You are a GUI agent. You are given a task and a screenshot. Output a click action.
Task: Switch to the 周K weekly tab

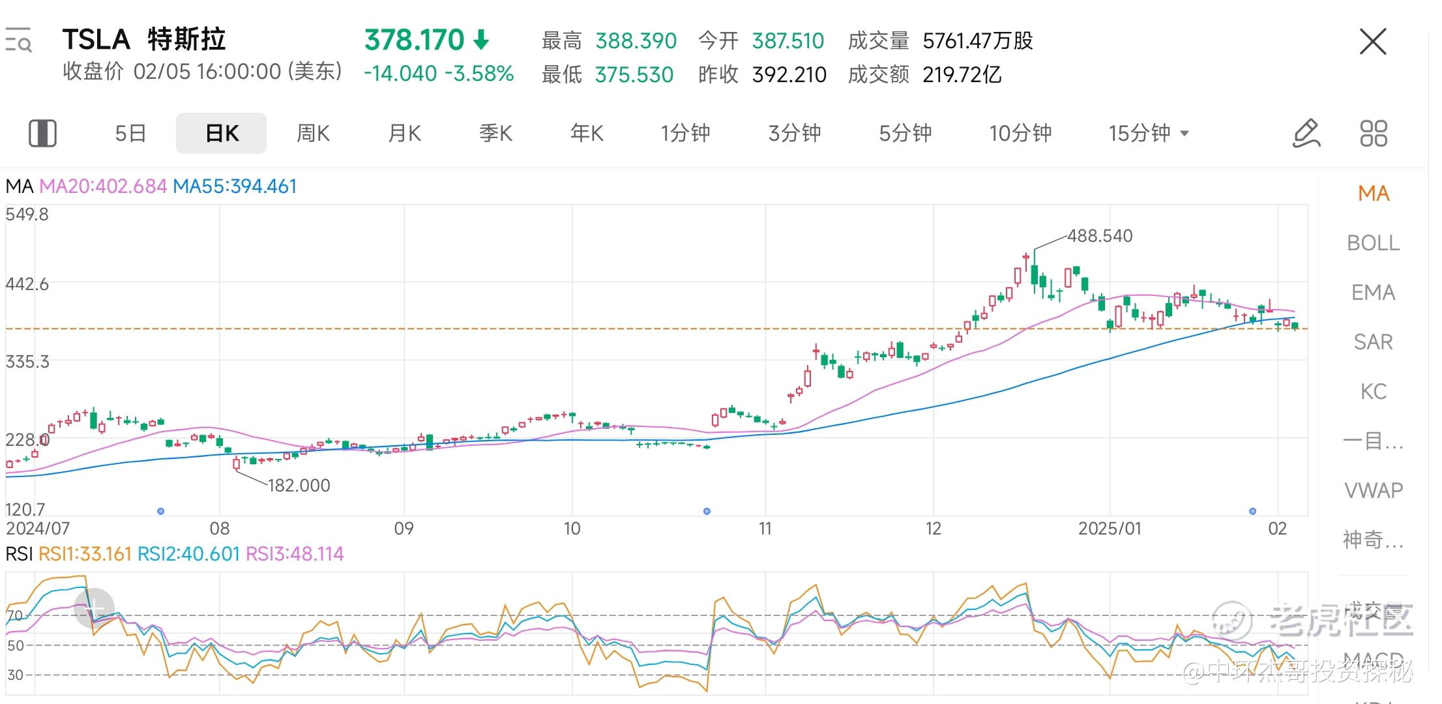click(x=313, y=133)
